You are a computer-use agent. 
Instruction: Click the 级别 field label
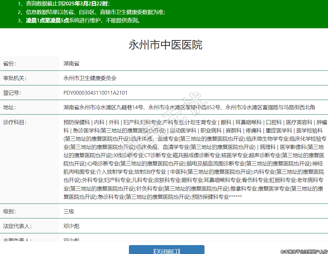click(9, 211)
